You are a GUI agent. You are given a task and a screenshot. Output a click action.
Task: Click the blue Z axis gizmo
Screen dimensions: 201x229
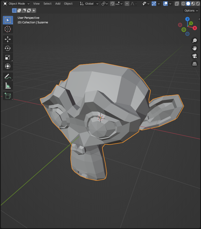[x=187, y=19]
